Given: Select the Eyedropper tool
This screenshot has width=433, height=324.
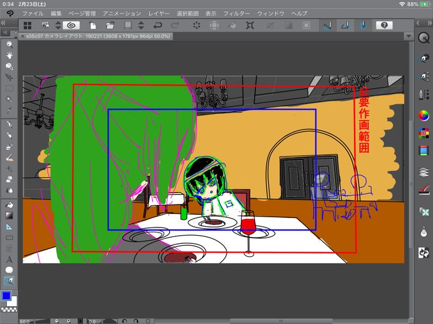Looking at the screenshot, I should point(9,110).
